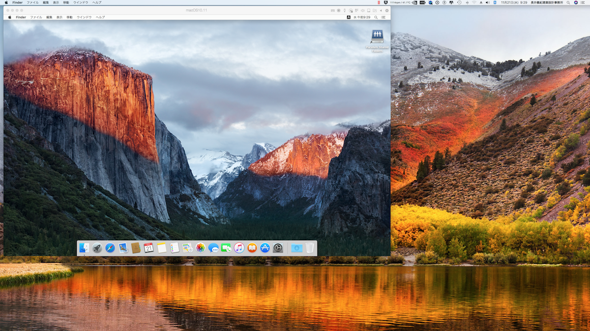Open Notification Center in guest menu bar
This screenshot has height=331, width=590.
[x=383, y=17]
